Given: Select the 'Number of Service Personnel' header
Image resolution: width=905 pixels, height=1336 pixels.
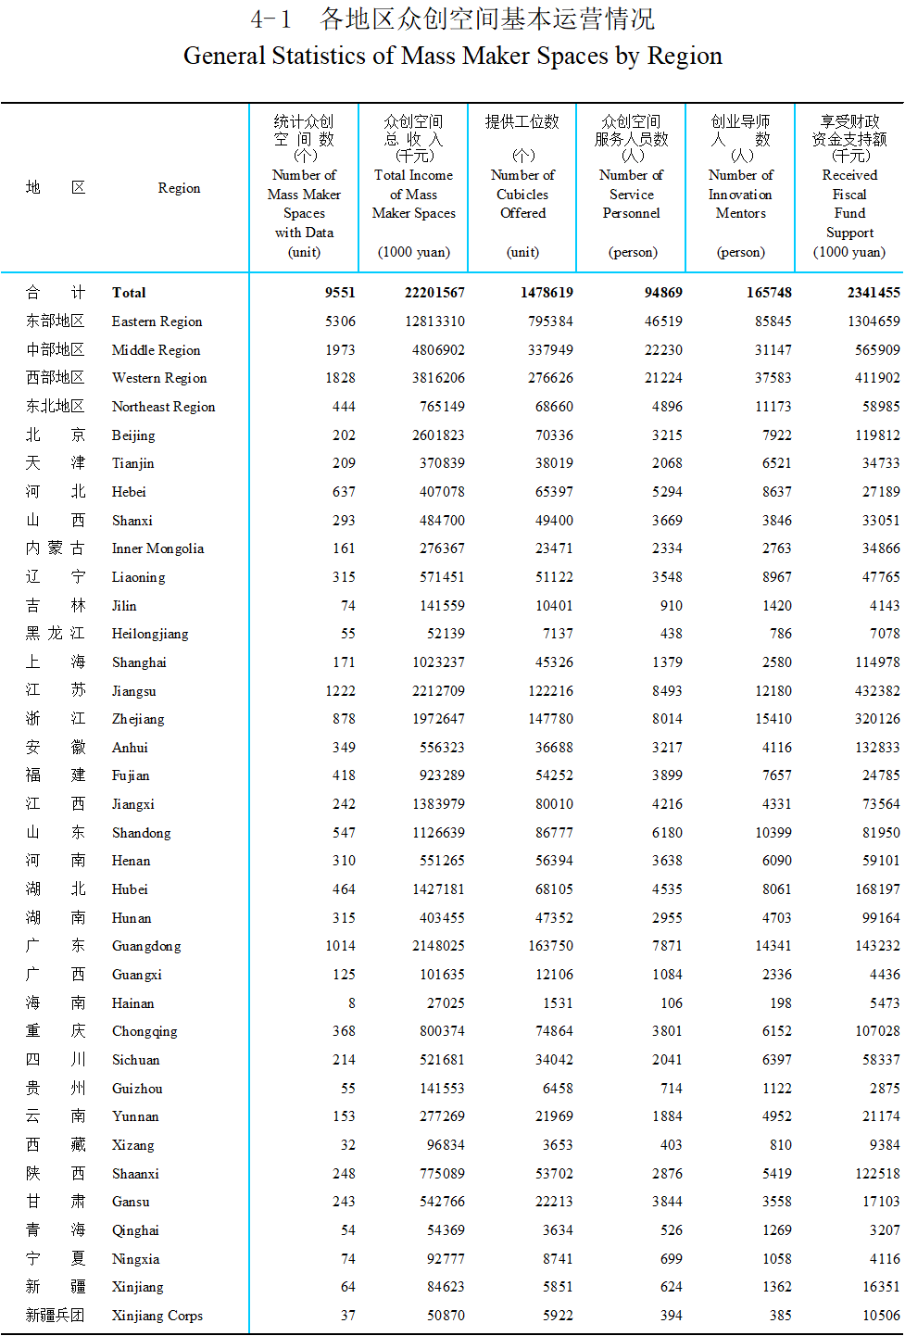Looking at the screenshot, I should [x=632, y=194].
